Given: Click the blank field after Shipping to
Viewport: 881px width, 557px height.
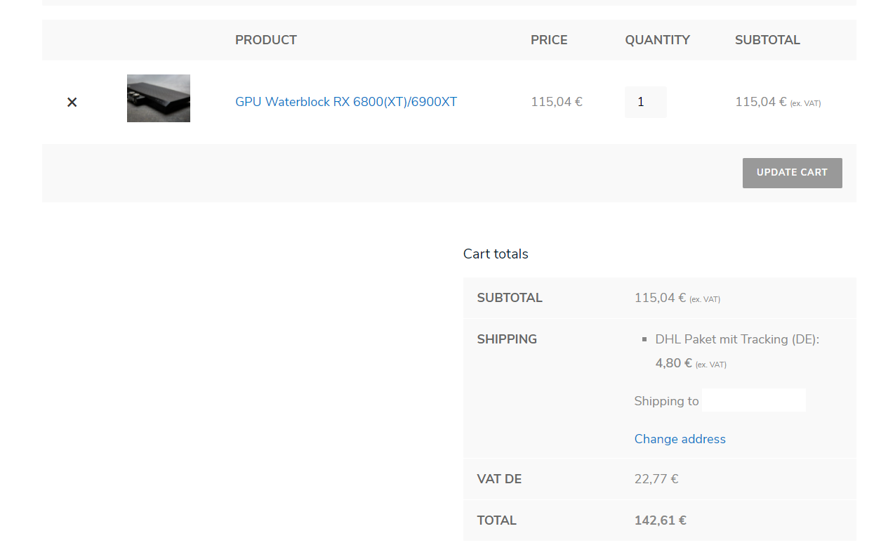Looking at the screenshot, I should (x=753, y=400).
